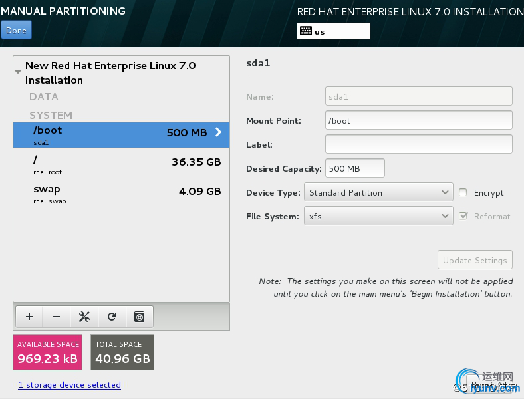This screenshot has height=399, width=524.
Task: Click the arrow chevron on /boot row
Action: pos(218,132)
